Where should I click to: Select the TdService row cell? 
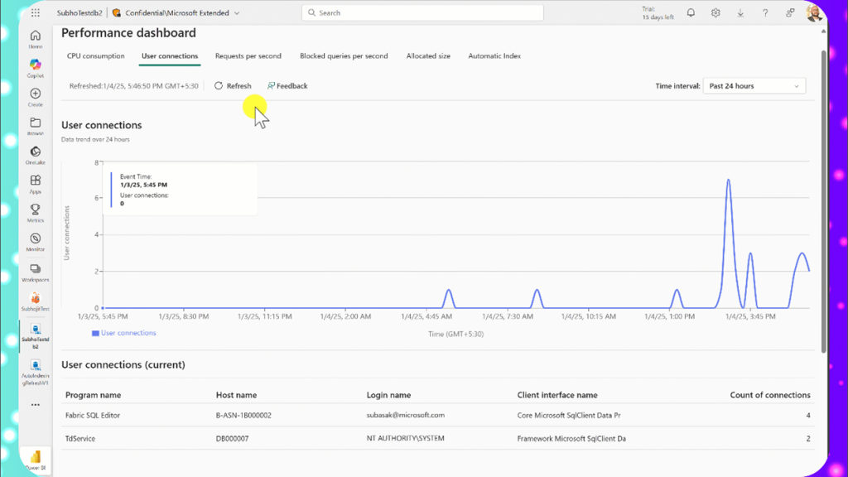pyautogui.click(x=80, y=439)
